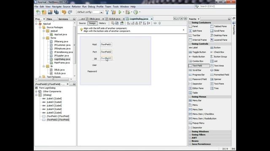270x151 pixels.
Task: Click the New Project toolbar icon
Action: pos(44,12)
